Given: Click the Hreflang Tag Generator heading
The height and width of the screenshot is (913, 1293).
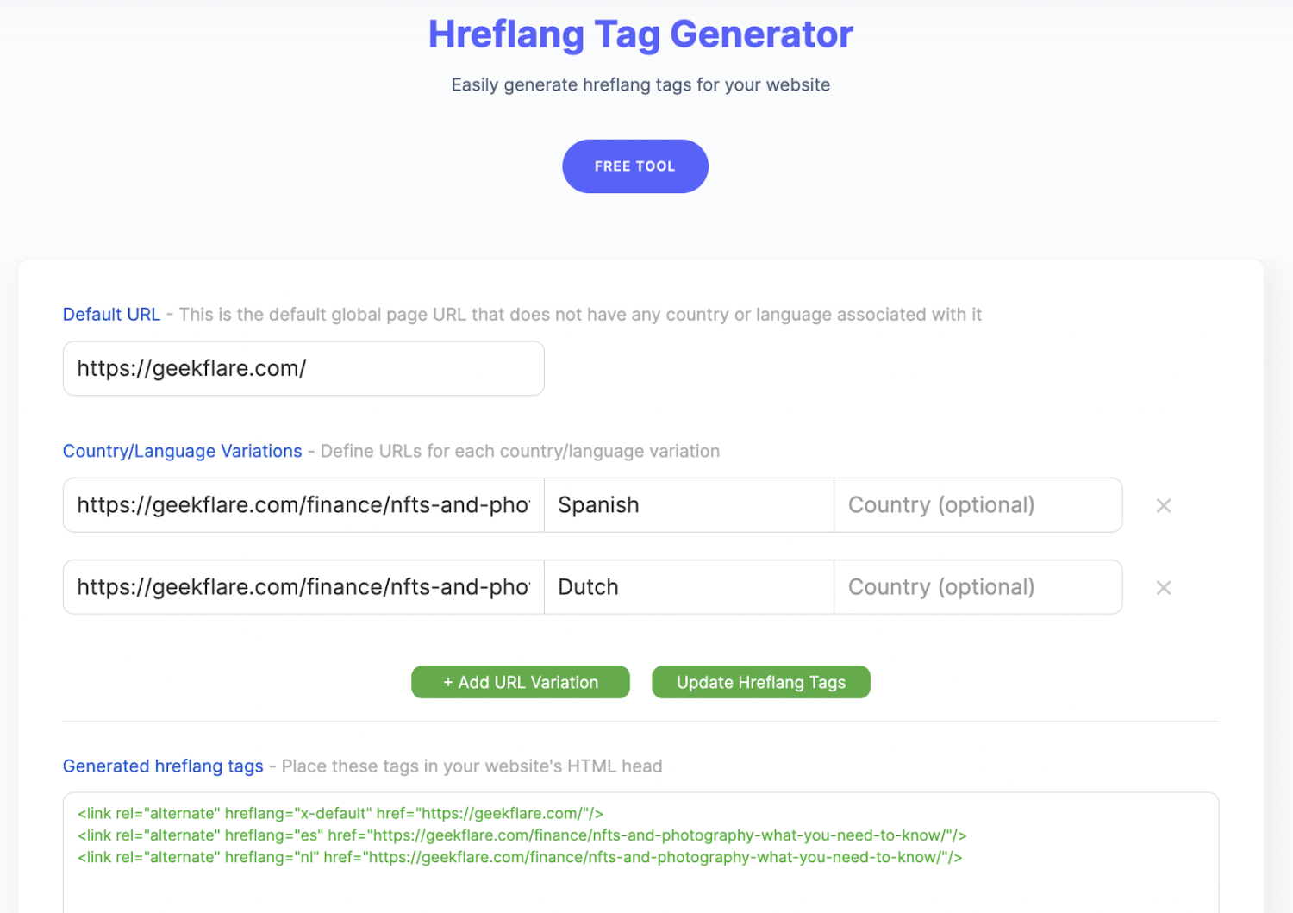Looking at the screenshot, I should point(640,34).
